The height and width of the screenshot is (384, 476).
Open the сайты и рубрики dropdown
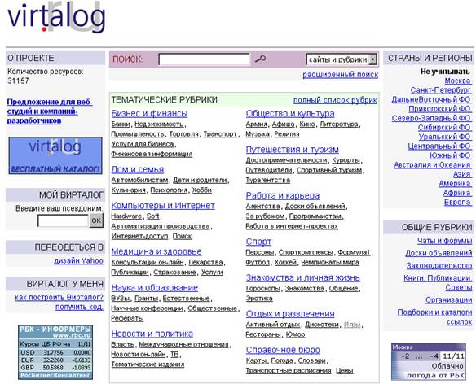pos(342,59)
